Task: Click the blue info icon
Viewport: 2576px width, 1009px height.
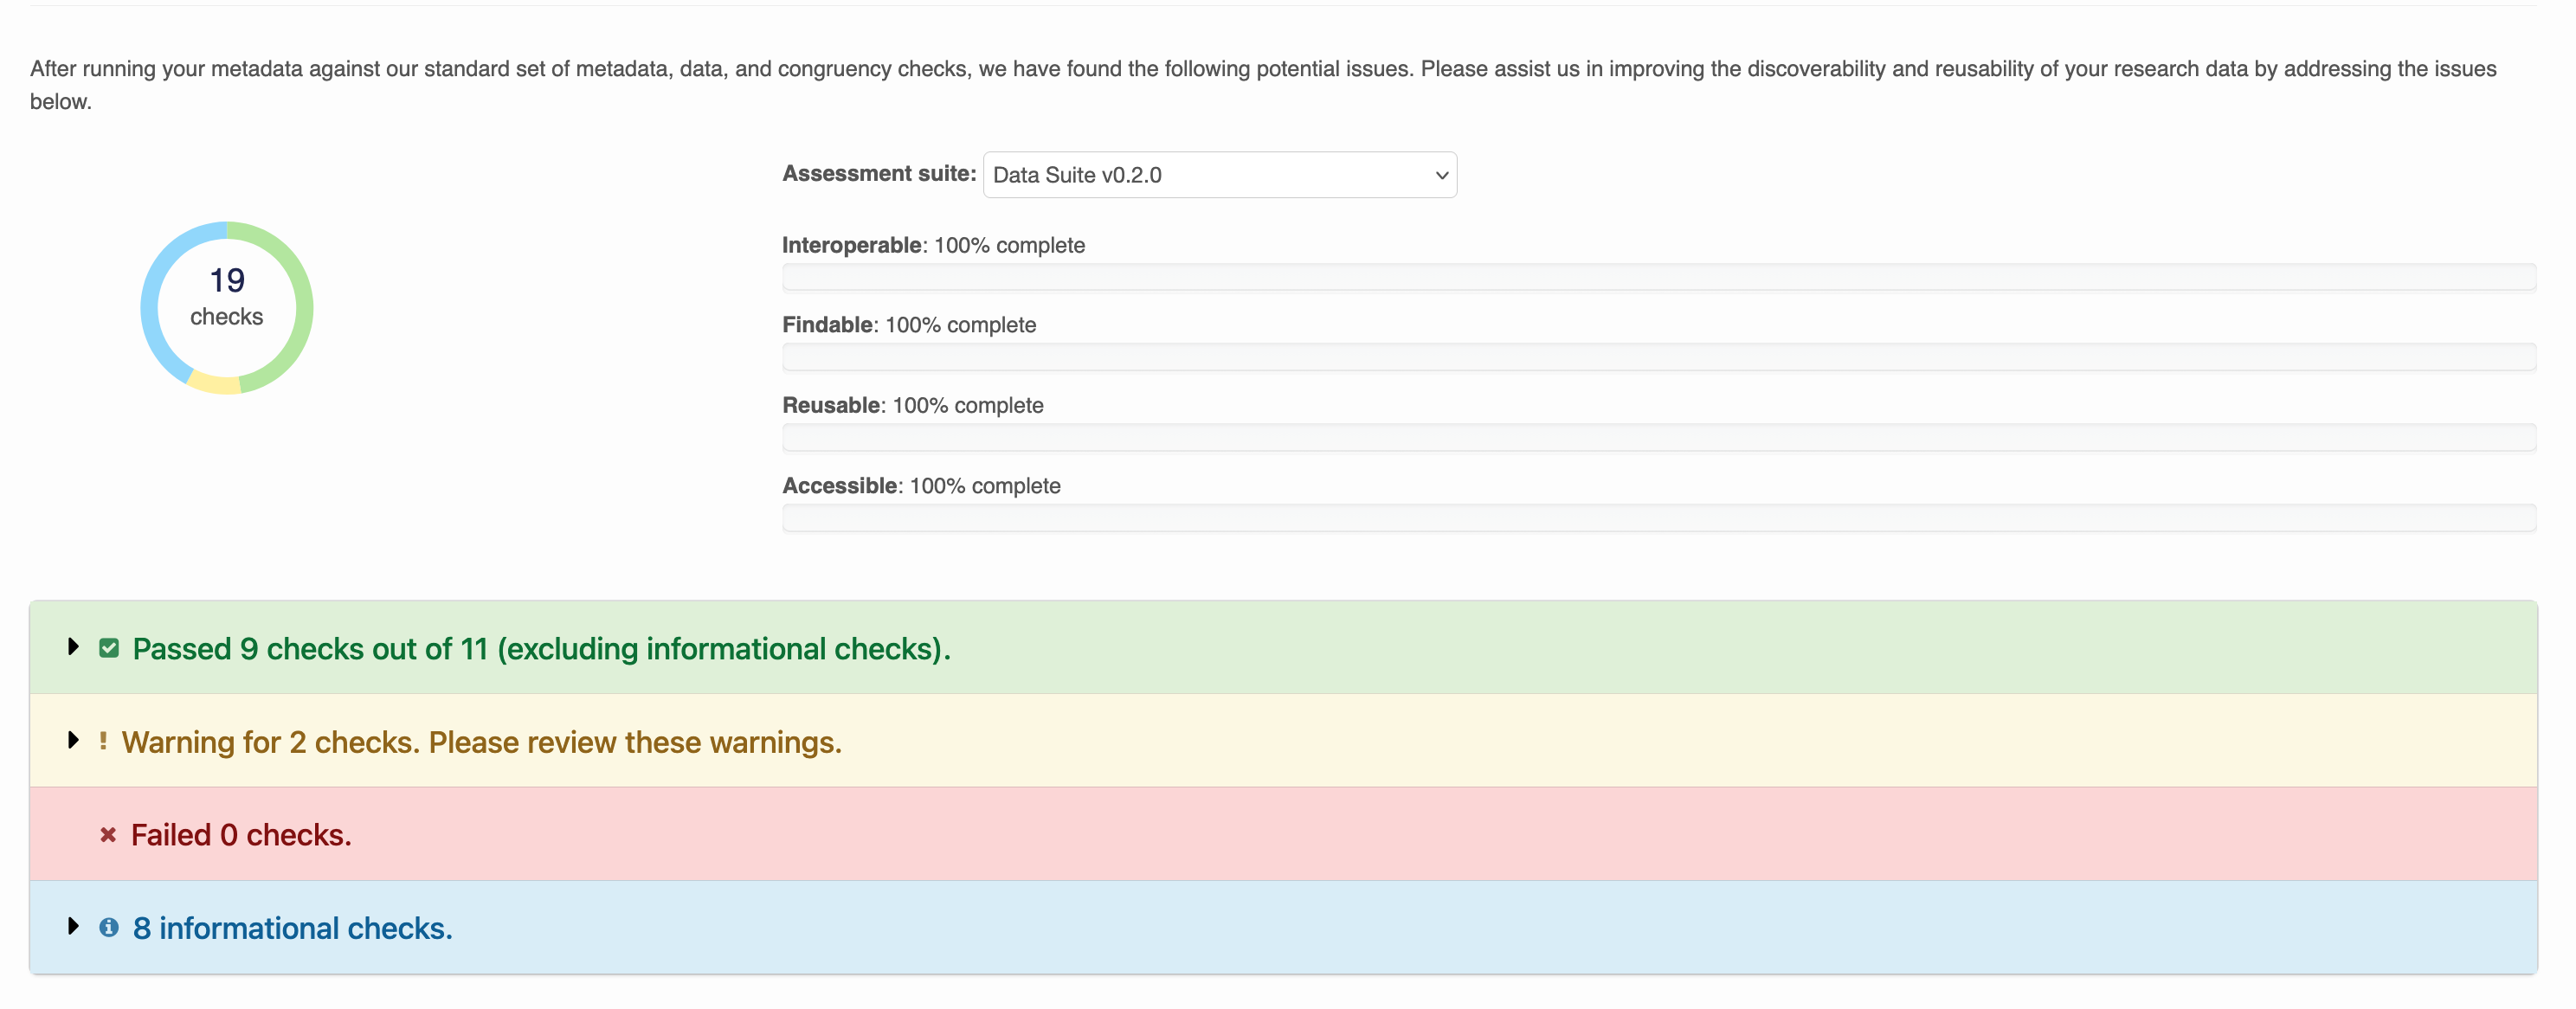Action: coord(109,927)
